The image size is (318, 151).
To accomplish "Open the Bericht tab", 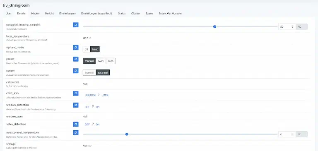I will (49, 13).
